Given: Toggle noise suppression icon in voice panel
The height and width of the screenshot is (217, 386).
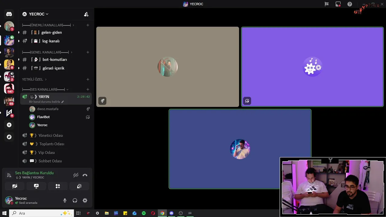Looking at the screenshot, I should (x=76, y=175).
